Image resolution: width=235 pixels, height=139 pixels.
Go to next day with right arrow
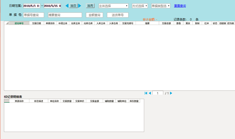[80, 6]
